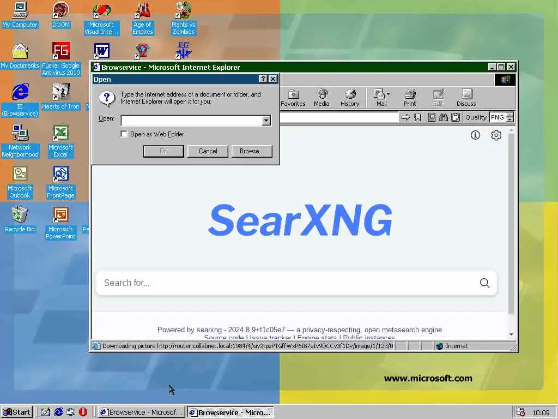Select the IE (Browservice) desktop icon

[20, 100]
